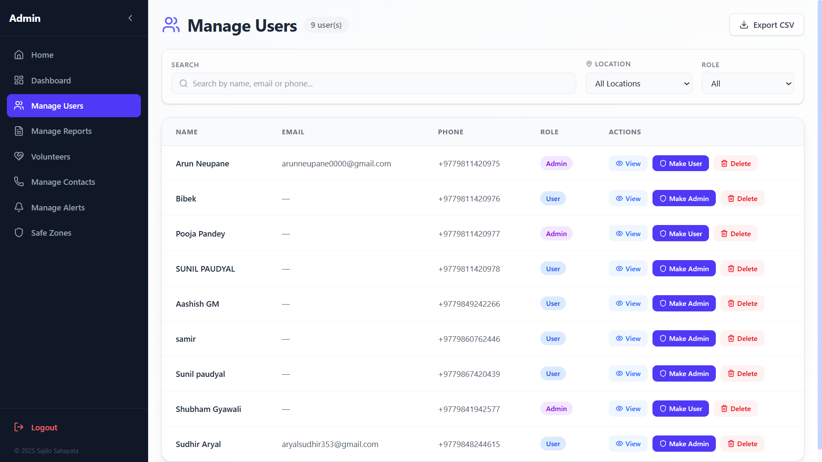Click the eye icon in Arun Neupane's row
Image resolution: width=822 pixels, height=462 pixels.
click(619, 163)
